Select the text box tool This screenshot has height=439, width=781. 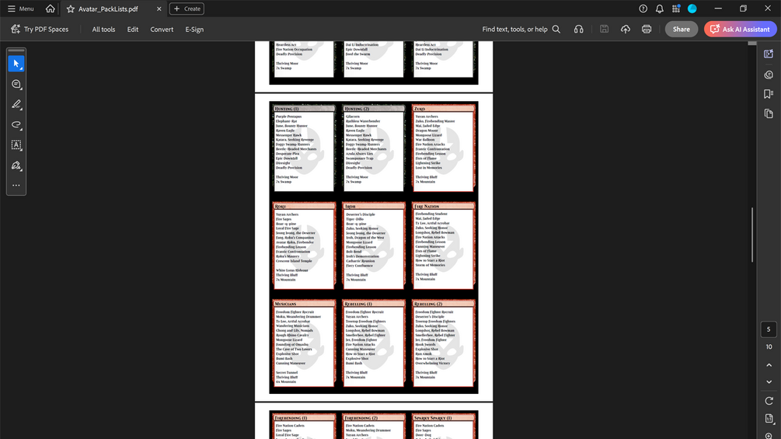point(16,145)
